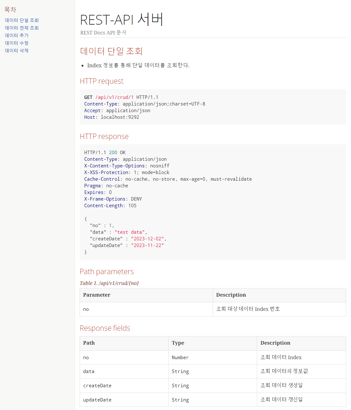Click the HTTP response heading

[x=104, y=136]
